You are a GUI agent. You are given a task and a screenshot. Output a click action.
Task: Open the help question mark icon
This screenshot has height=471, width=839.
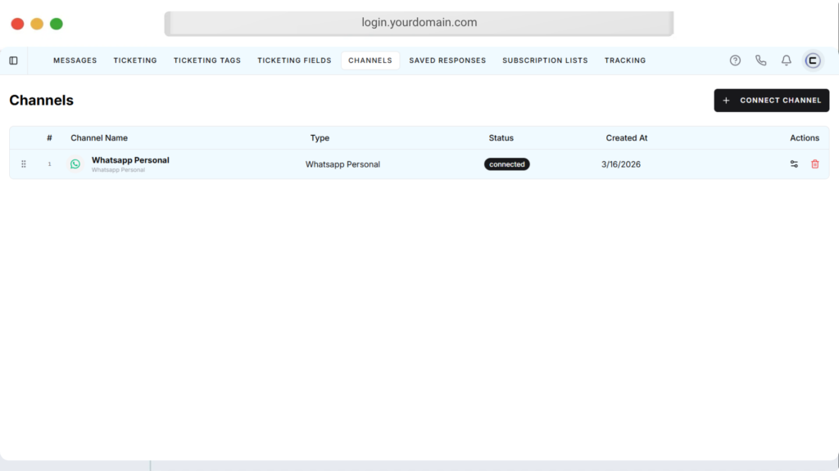tap(735, 61)
